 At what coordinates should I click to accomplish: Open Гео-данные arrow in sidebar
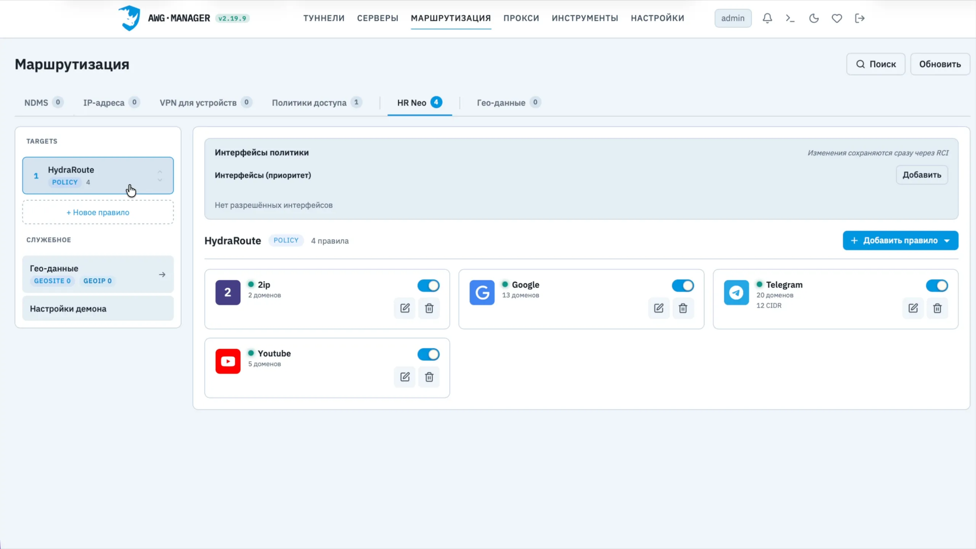(x=162, y=274)
